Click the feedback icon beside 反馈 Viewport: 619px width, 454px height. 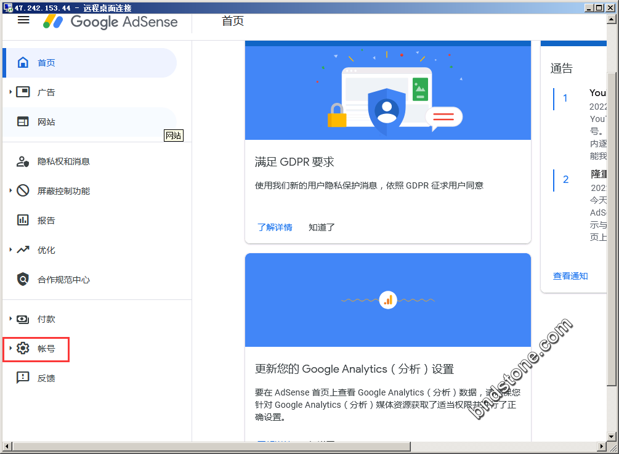23,378
